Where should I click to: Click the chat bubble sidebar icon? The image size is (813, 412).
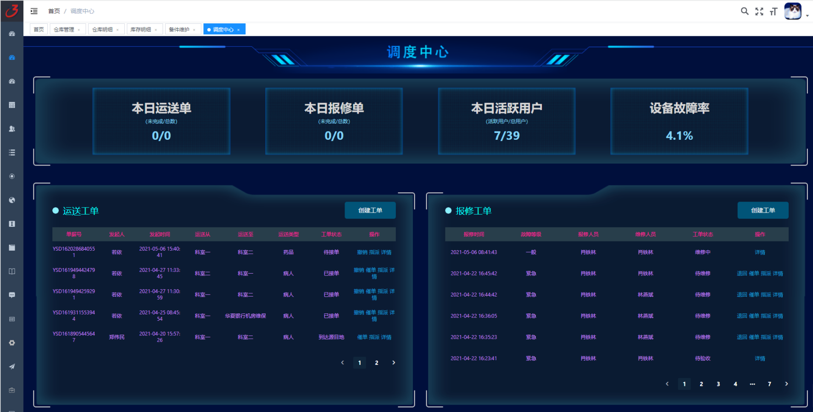point(12,295)
